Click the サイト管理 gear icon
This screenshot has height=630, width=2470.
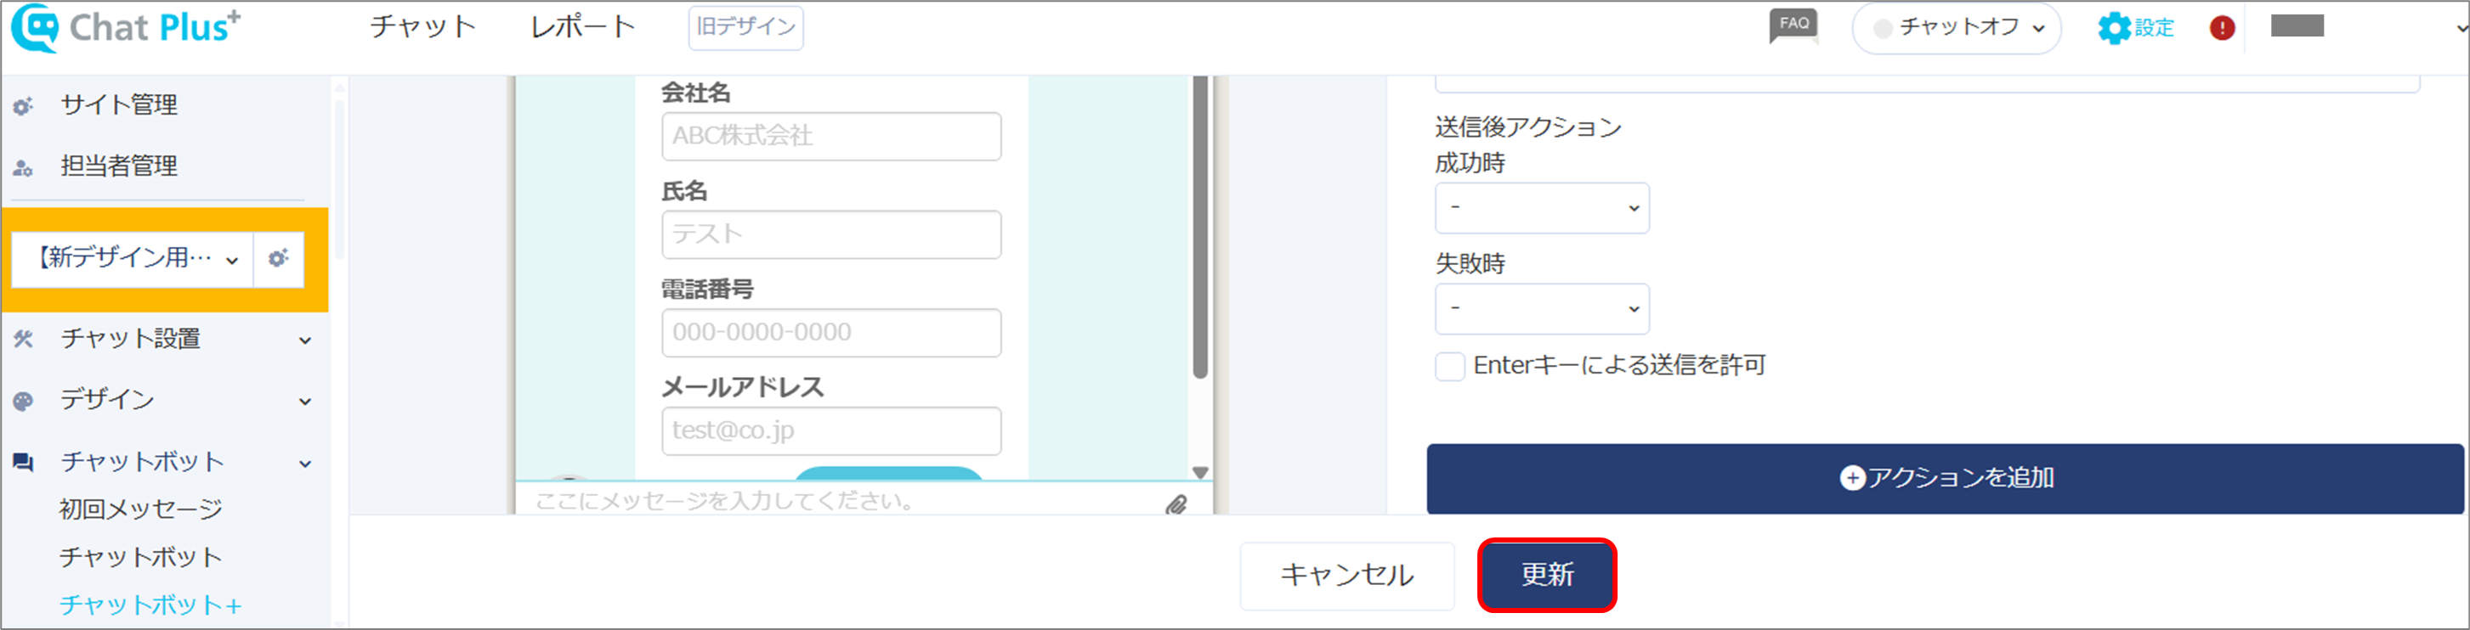tap(23, 106)
